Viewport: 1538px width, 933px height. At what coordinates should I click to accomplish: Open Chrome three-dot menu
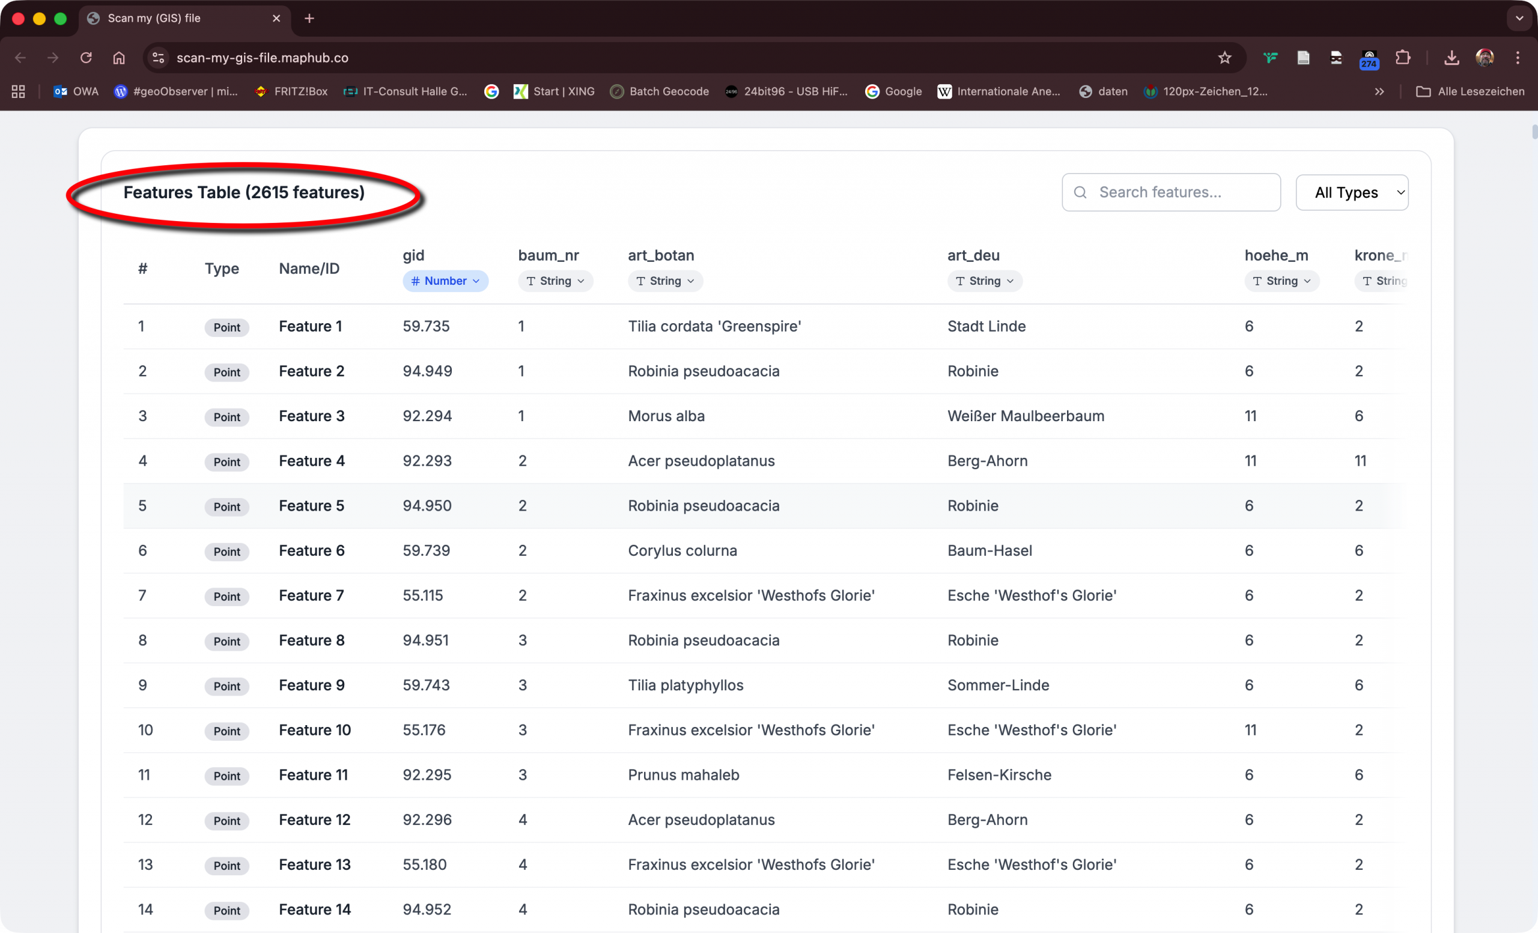click(x=1518, y=58)
